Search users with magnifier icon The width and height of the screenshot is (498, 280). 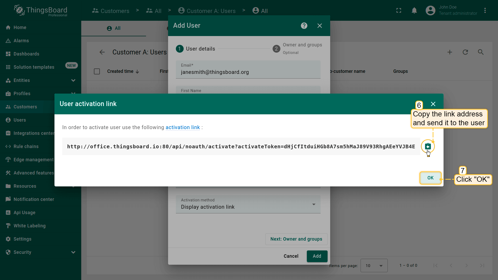(x=481, y=52)
